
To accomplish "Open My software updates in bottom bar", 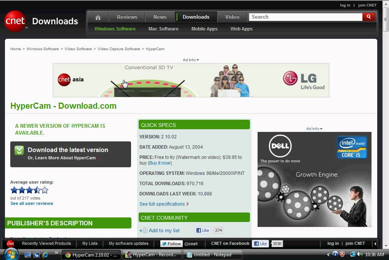I will (x=128, y=243).
